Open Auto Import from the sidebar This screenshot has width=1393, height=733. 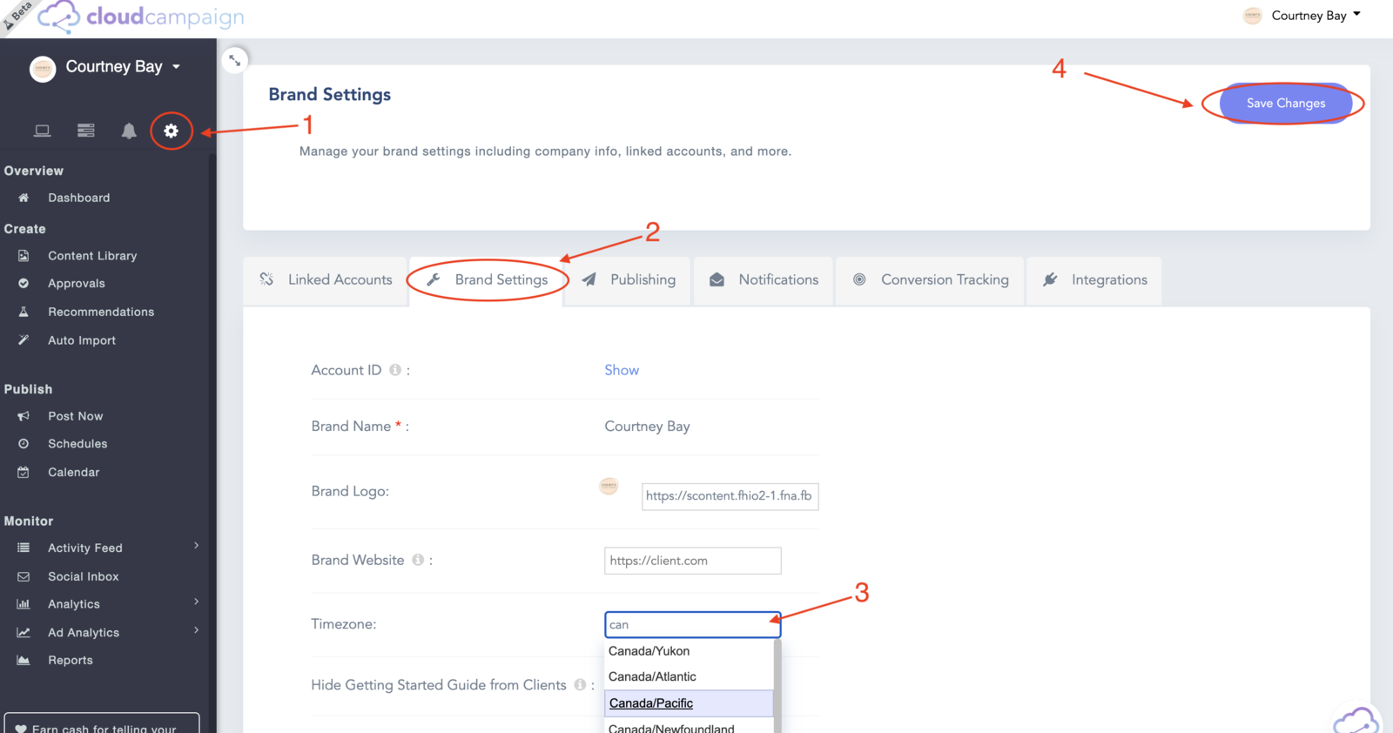tap(82, 340)
